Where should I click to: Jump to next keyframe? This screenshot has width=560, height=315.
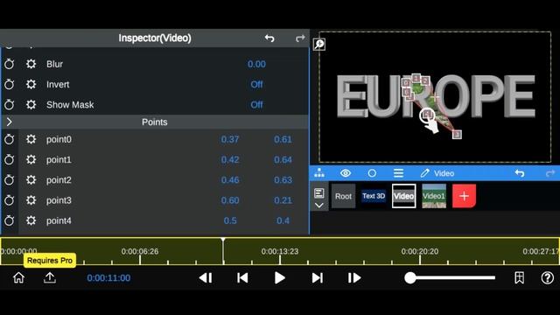tap(317, 278)
